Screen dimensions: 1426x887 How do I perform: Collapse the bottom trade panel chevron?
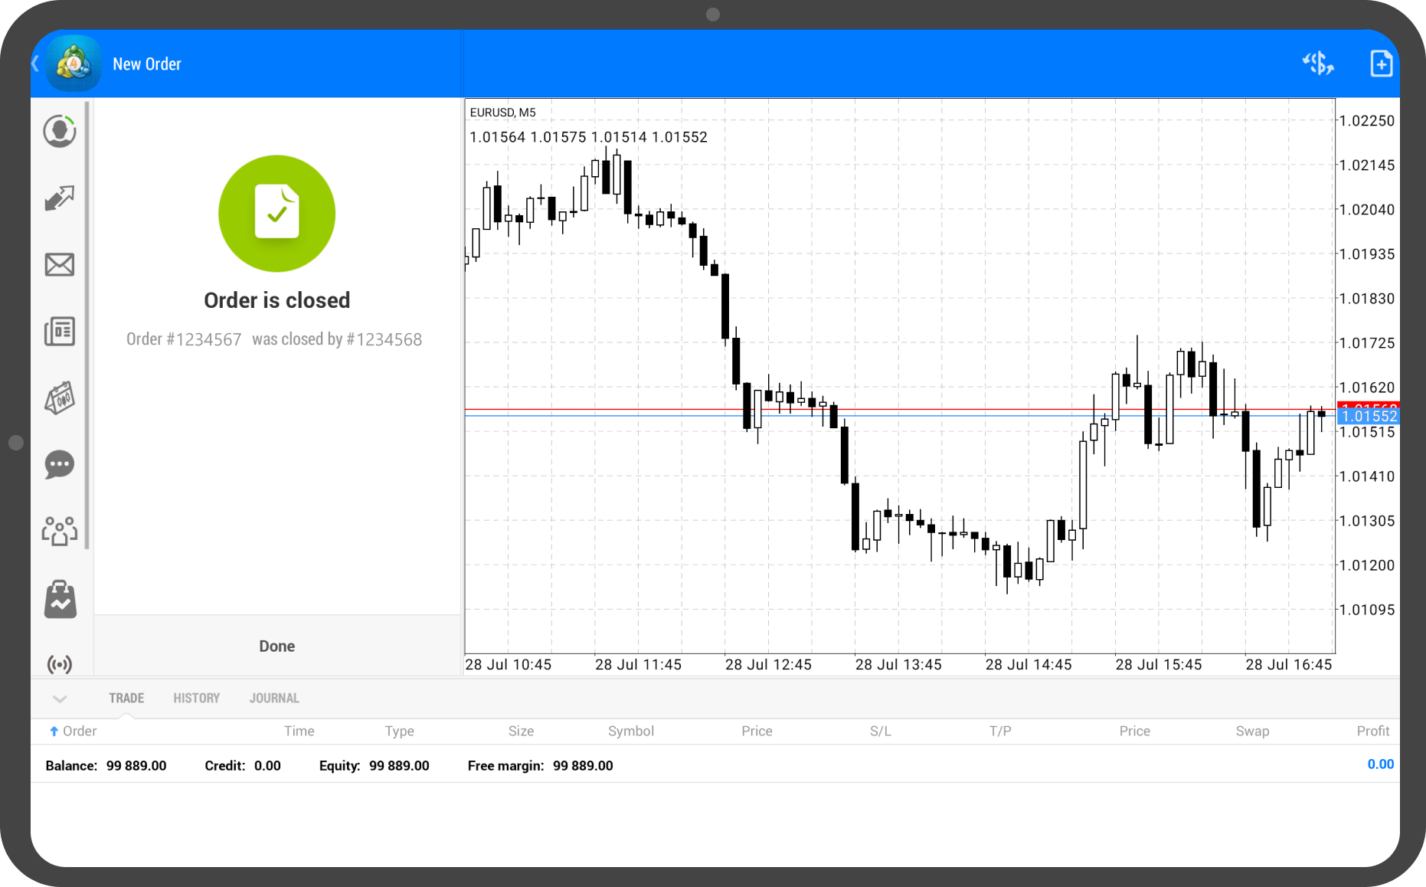point(60,699)
